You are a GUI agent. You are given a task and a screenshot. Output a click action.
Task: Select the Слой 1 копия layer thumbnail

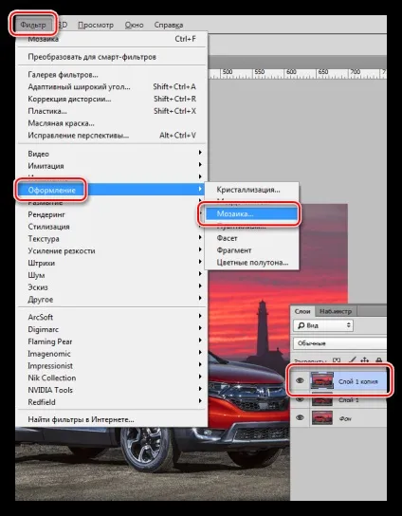tap(322, 381)
